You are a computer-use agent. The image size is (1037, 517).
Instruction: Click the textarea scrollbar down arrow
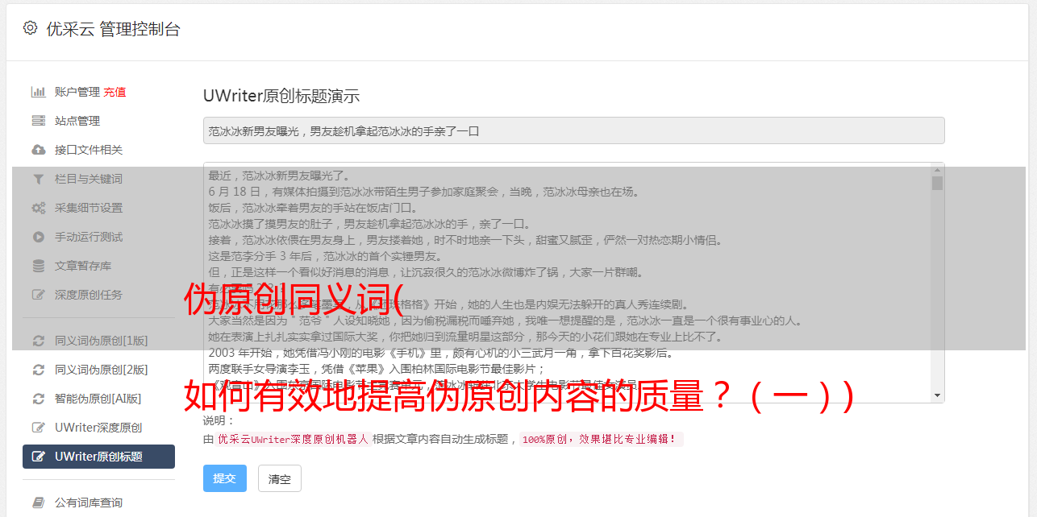(937, 395)
